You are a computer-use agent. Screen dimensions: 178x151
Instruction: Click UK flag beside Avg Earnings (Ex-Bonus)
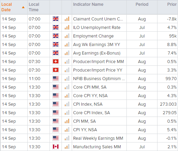(56, 53)
